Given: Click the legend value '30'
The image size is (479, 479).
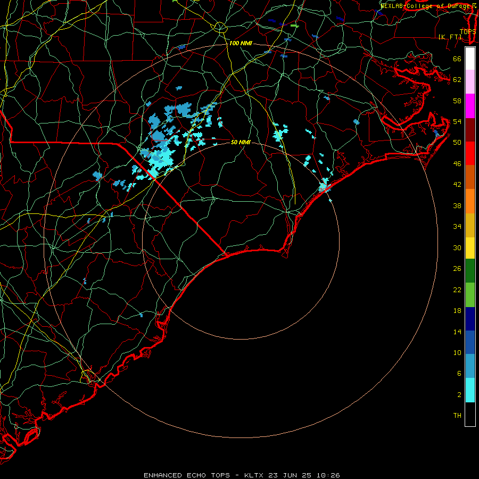Looking at the screenshot, I should pos(457,247).
